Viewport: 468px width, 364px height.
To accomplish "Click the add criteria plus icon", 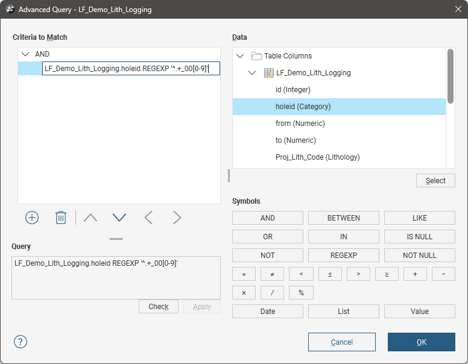I will click(32, 218).
